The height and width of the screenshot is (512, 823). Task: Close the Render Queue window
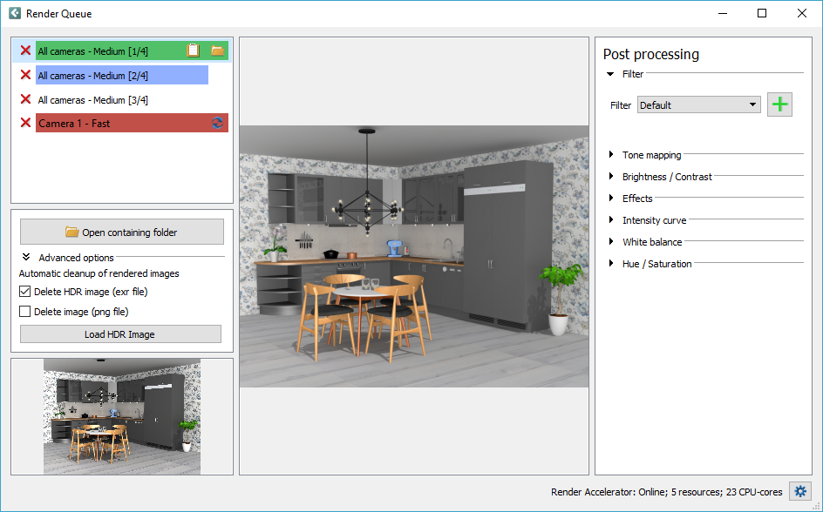point(802,13)
